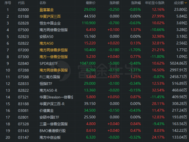Select the 恒指ETF entry
The width and height of the screenshot is (189, 142).
pos(94,83)
